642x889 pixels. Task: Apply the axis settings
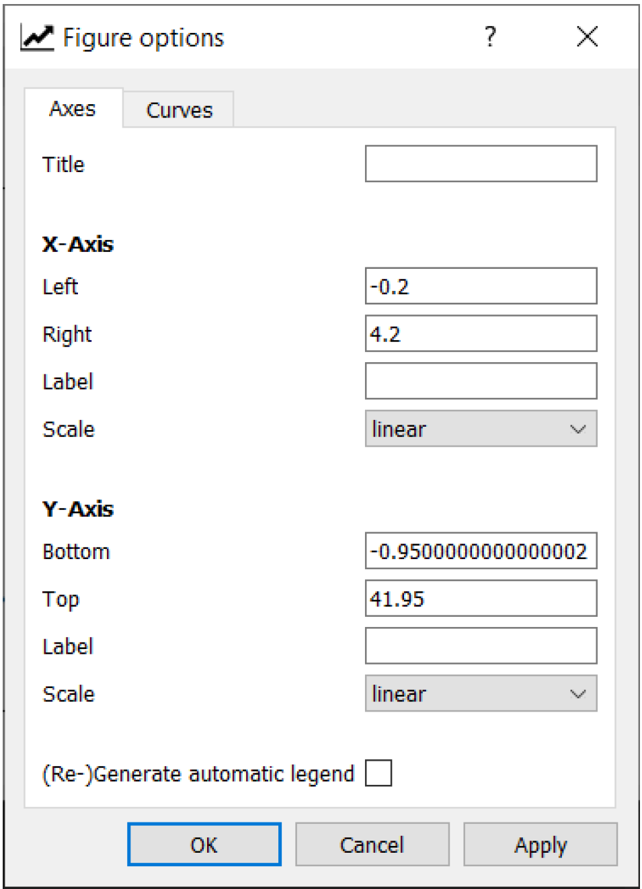[540, 845]
